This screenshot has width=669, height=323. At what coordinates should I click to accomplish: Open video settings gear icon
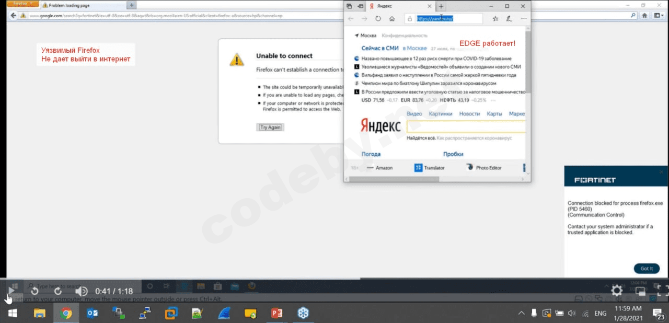(617, 291)
